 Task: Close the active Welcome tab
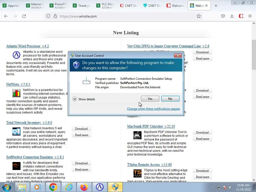[x=206, y=5]
